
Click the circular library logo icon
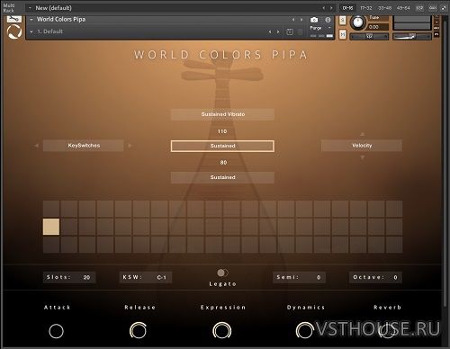click(14, 32)
